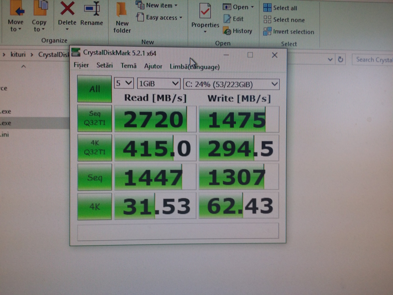Run All benchmarks in CrystalDiskMark
Image resolution: width=393 pixels, height=295 pixels.
pyautogui.click(x=94, y=89)
